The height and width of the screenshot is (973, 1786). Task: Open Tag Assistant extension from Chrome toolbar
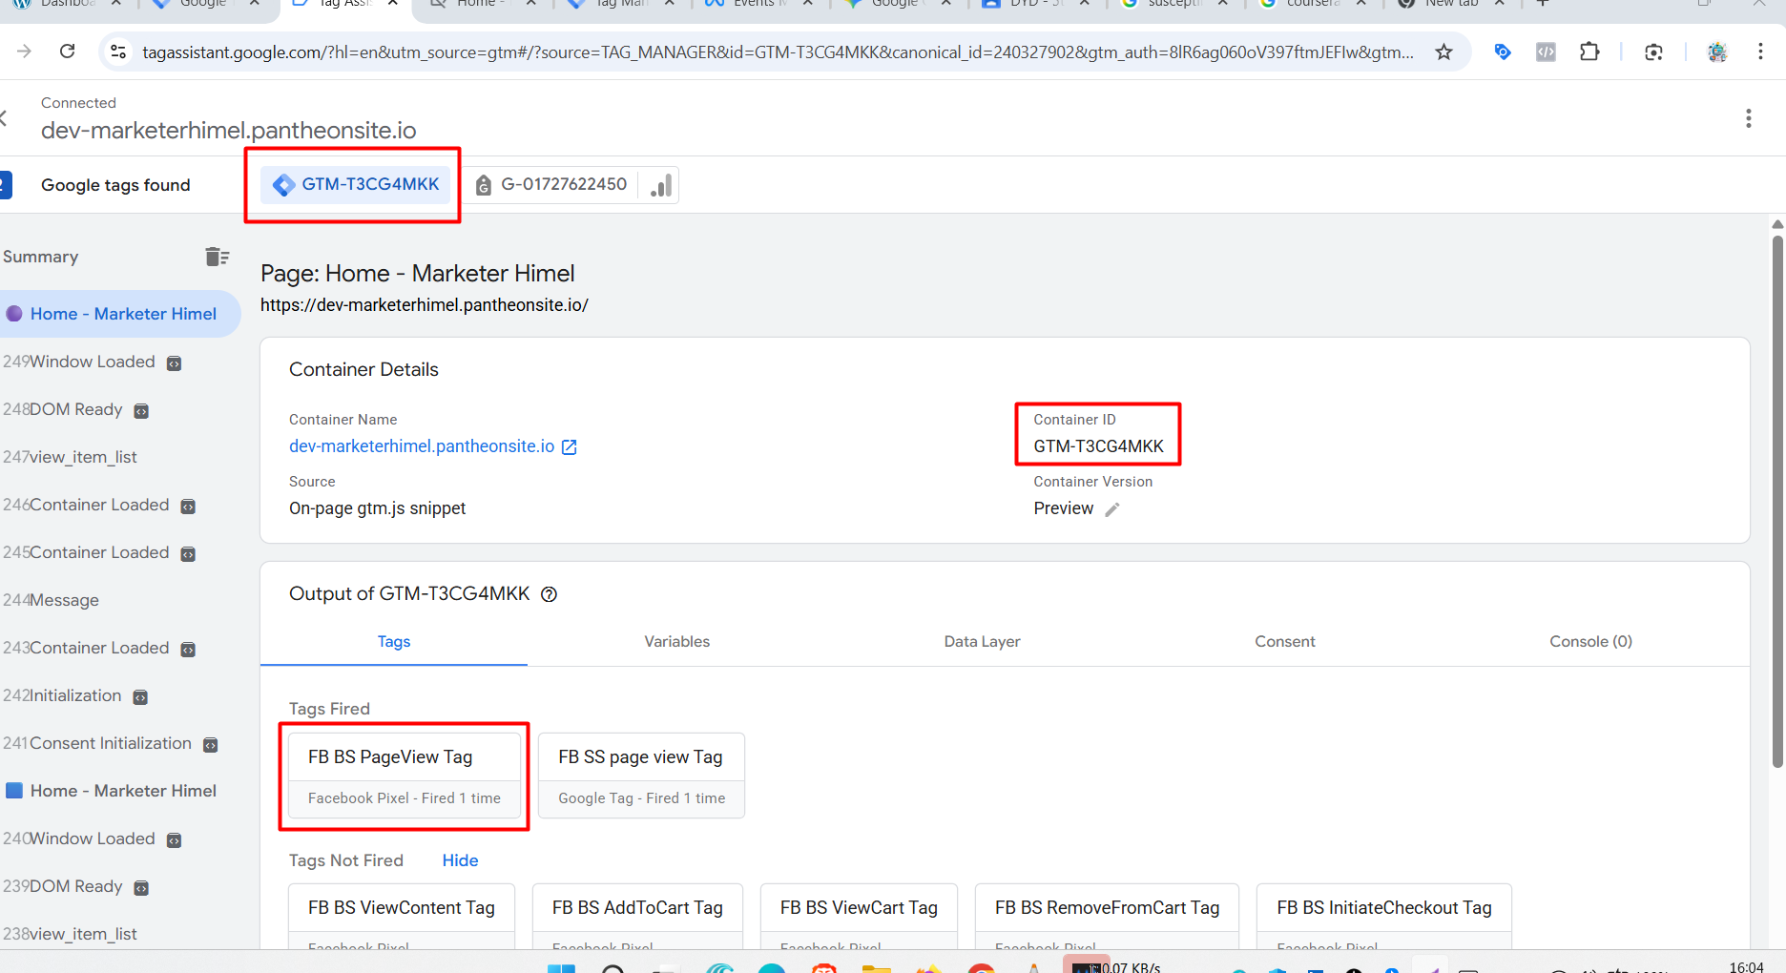click(x=1503, y=52)
